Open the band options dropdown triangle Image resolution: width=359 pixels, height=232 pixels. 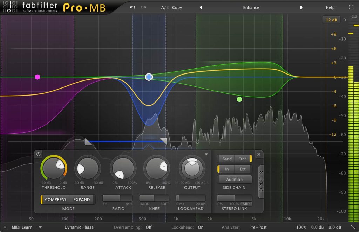pyautogui.click(x=206, y=154)
